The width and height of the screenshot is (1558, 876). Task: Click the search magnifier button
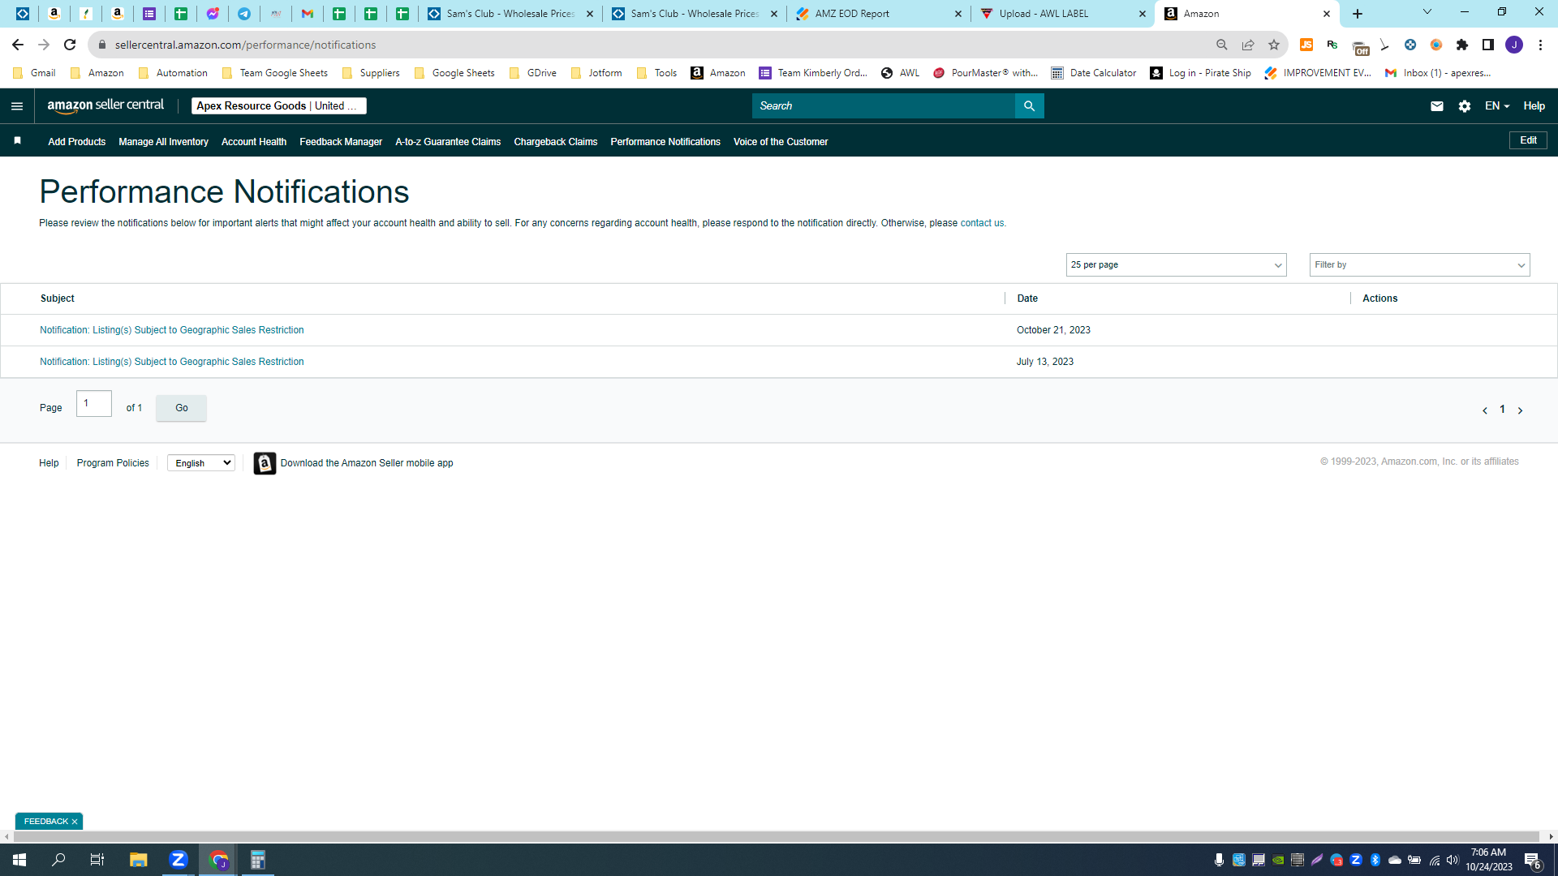click(1029, 106)
